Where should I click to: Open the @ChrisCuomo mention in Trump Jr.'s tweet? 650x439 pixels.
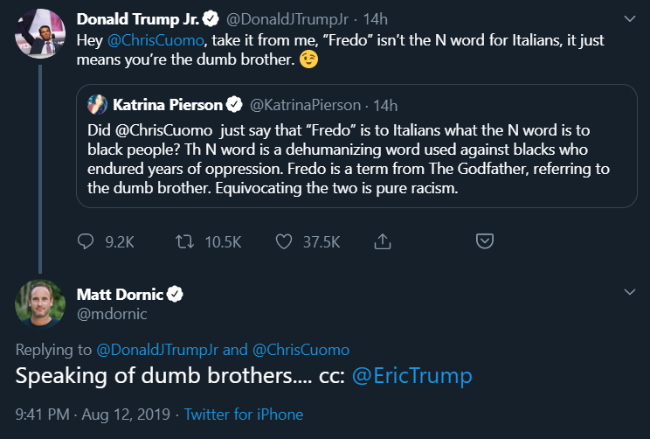(x=156, y=40)
